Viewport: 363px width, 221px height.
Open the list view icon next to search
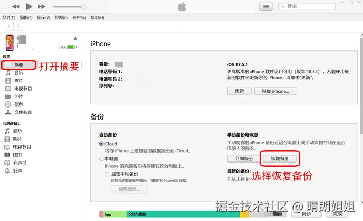(x=266, y=7)
